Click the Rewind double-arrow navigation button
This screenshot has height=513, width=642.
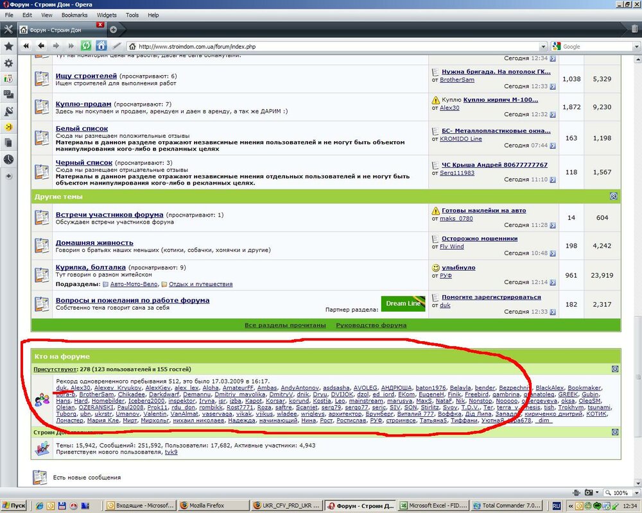[x=26, y=46]
